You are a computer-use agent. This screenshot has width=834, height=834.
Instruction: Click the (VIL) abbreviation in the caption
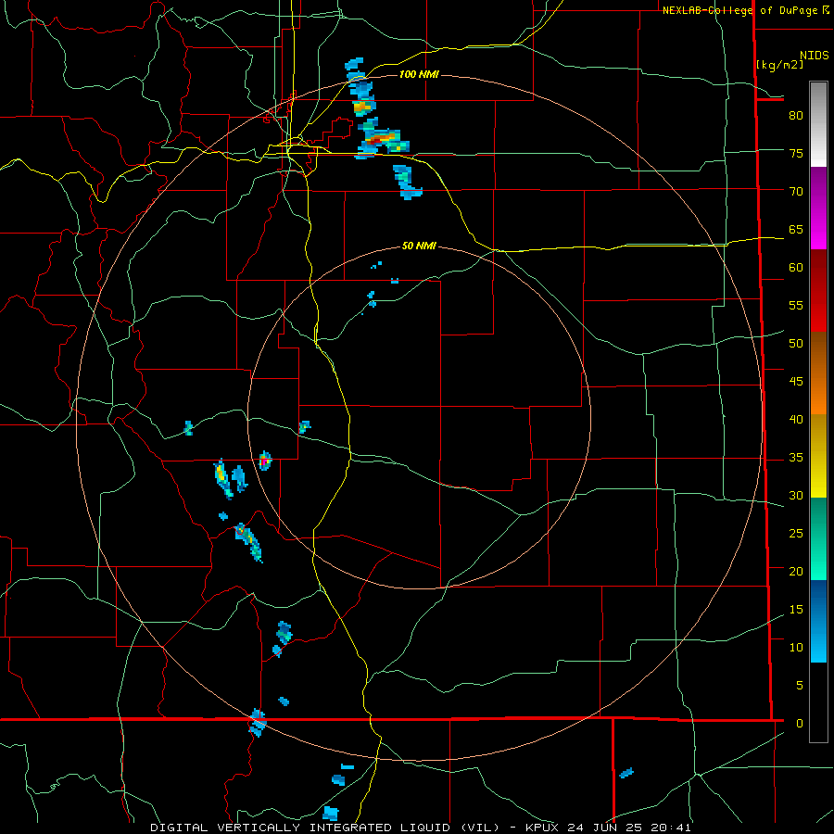480,828
